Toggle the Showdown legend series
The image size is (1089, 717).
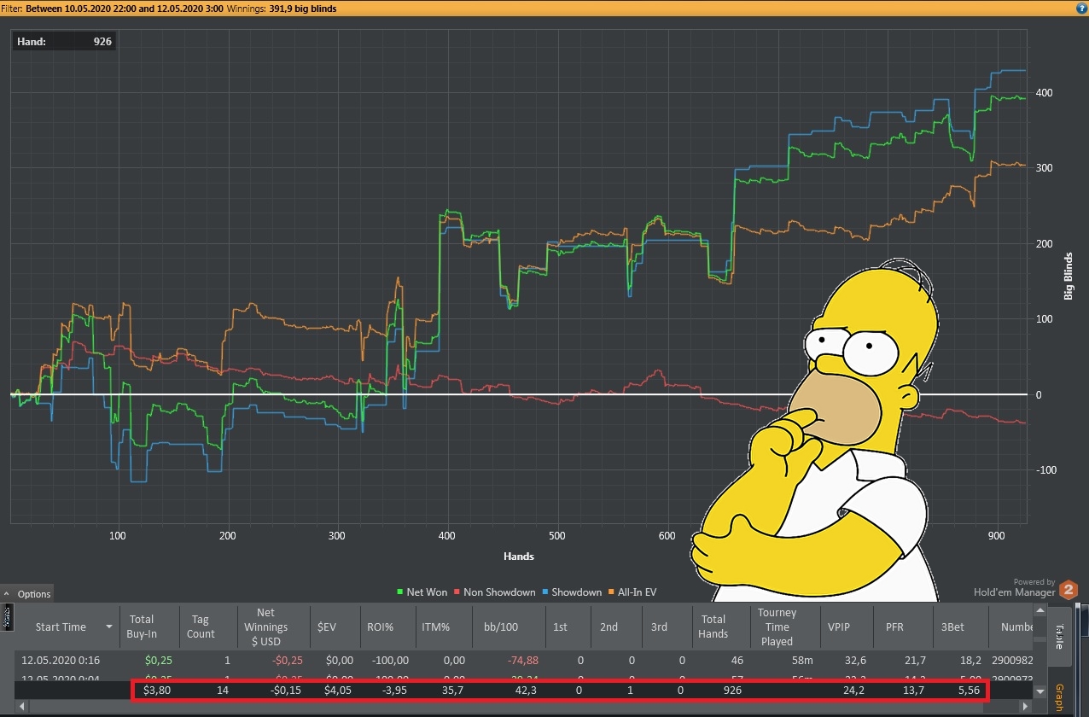click(572, 592)
